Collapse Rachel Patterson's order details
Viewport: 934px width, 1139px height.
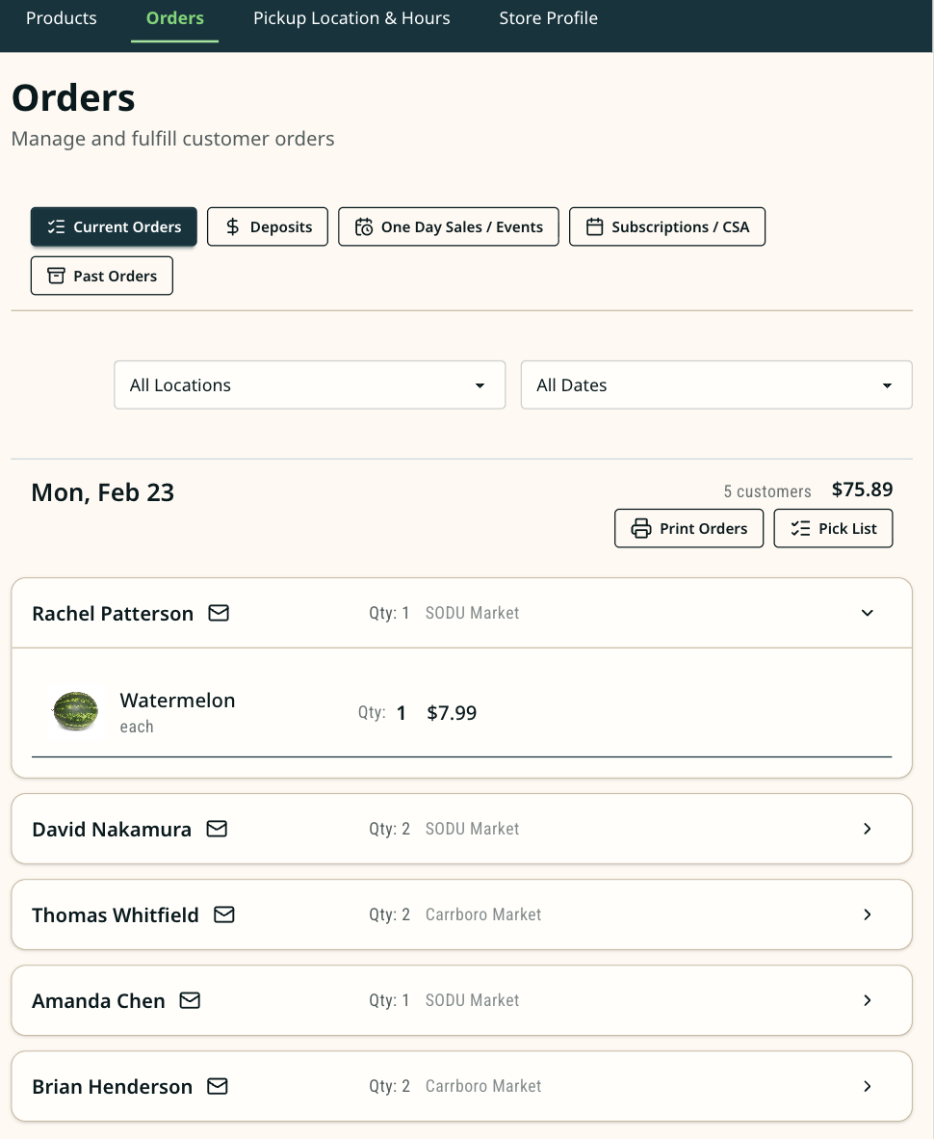868,613
